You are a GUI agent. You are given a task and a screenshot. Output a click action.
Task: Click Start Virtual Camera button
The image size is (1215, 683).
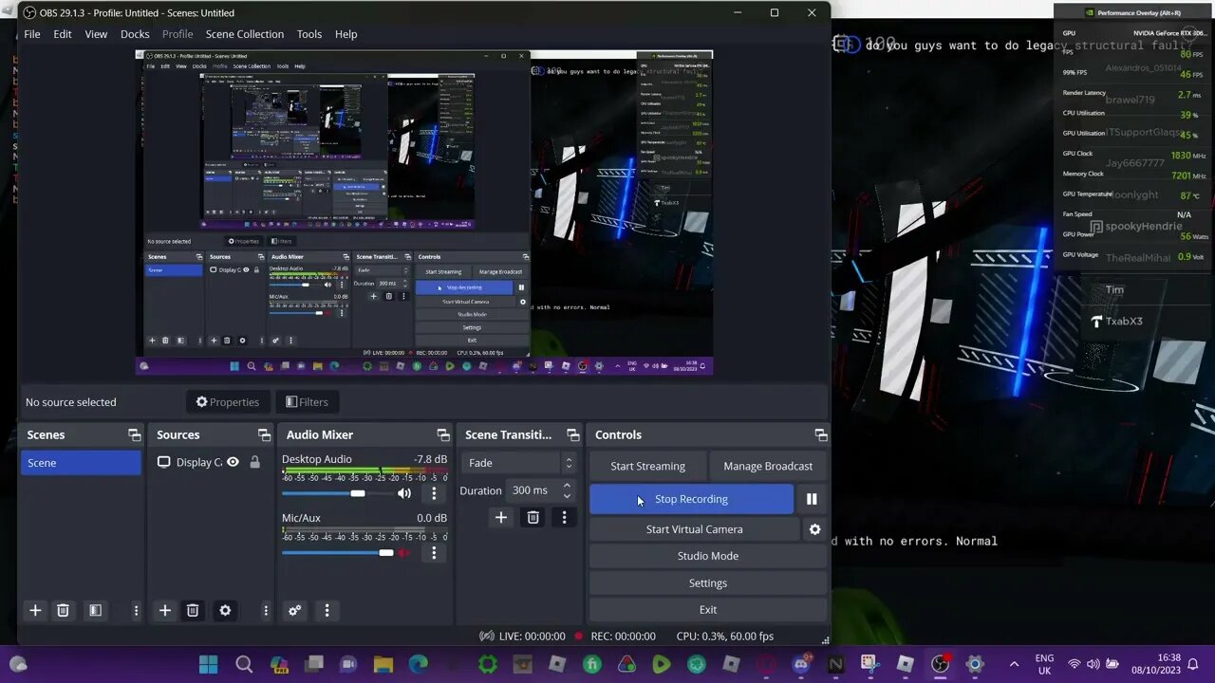point(695,529)
